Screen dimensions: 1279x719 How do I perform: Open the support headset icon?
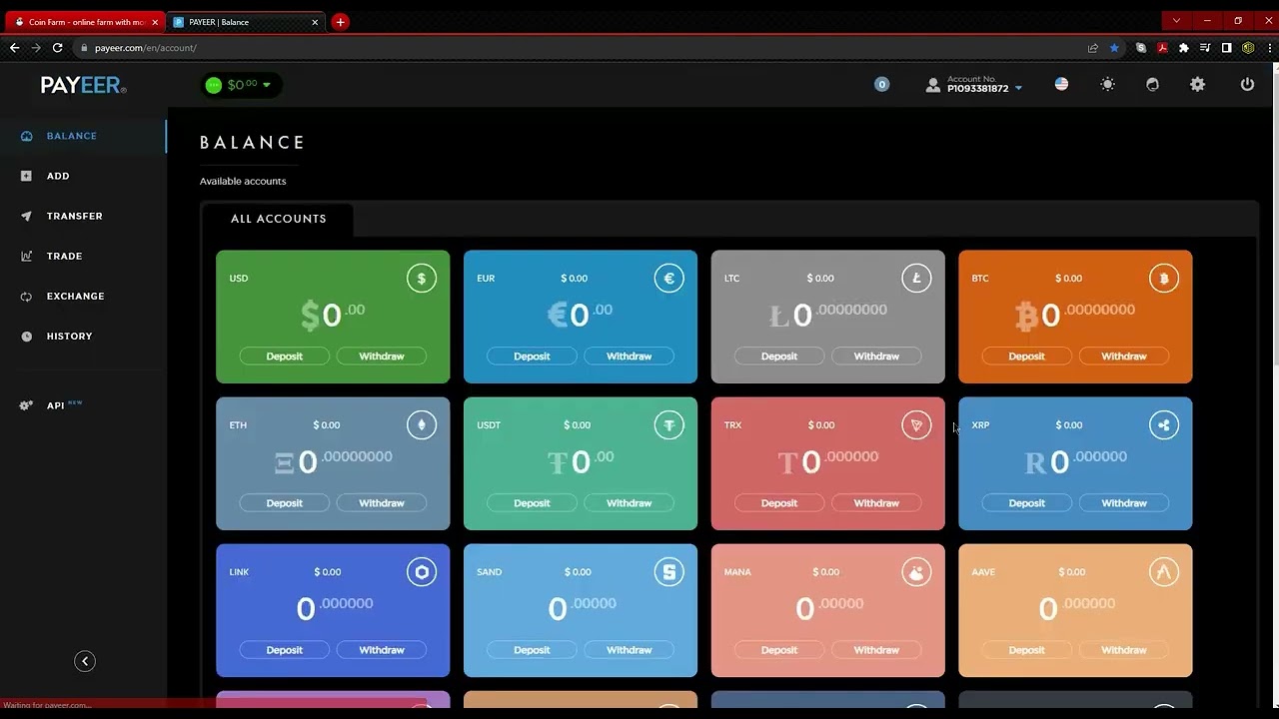(1152, 85)
